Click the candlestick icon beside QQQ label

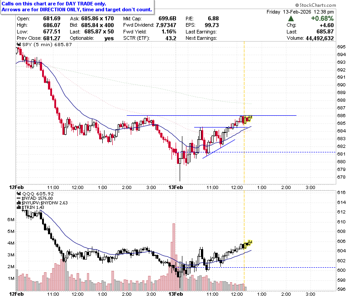[x=19, y=194]
